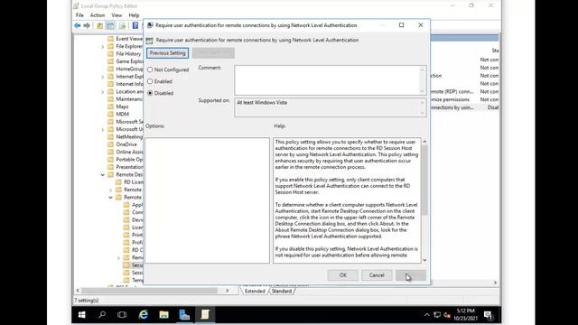Click the Export List toolbar icon

(123, 25)
